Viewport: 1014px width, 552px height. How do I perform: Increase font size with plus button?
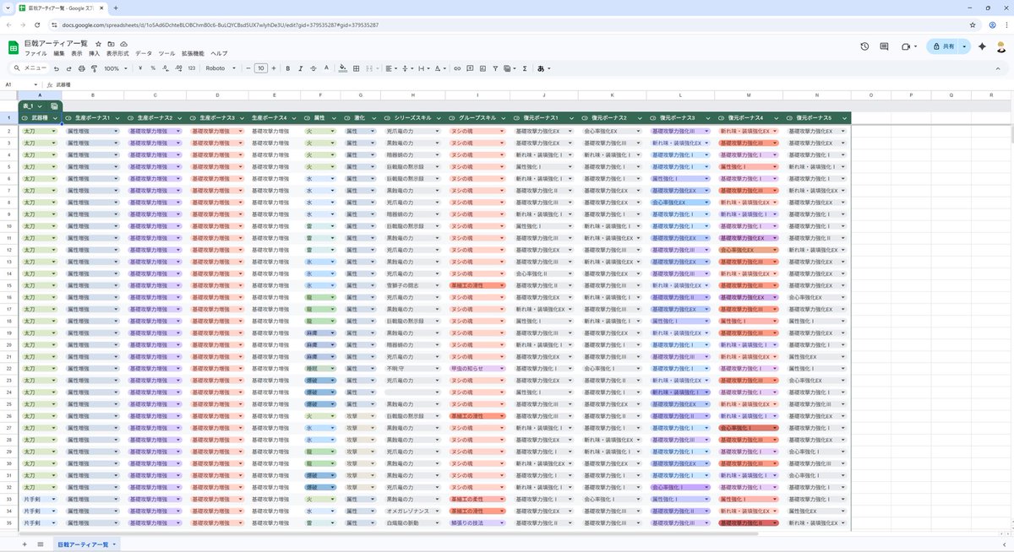coord(274,68)
